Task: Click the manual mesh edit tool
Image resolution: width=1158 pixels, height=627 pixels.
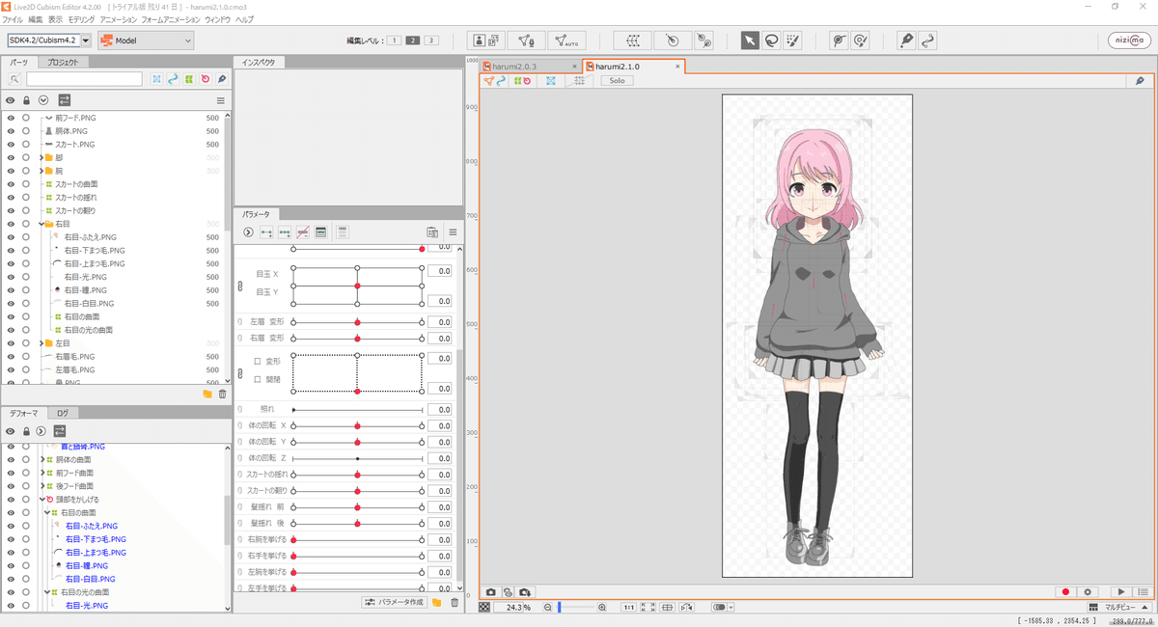Action: 526,41
